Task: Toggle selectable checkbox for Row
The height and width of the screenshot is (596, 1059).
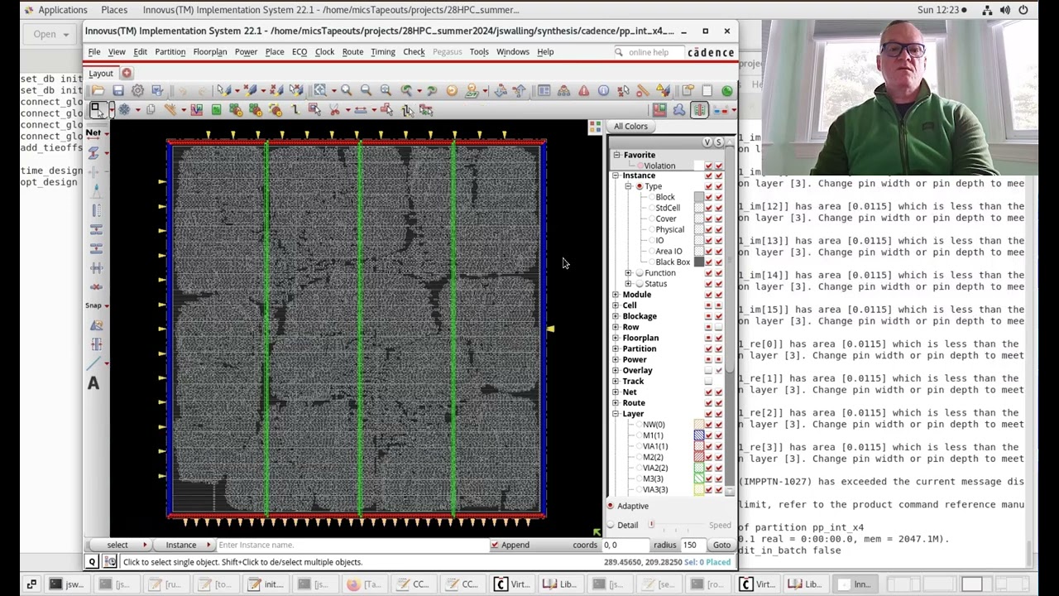Action: pos(719,327)
